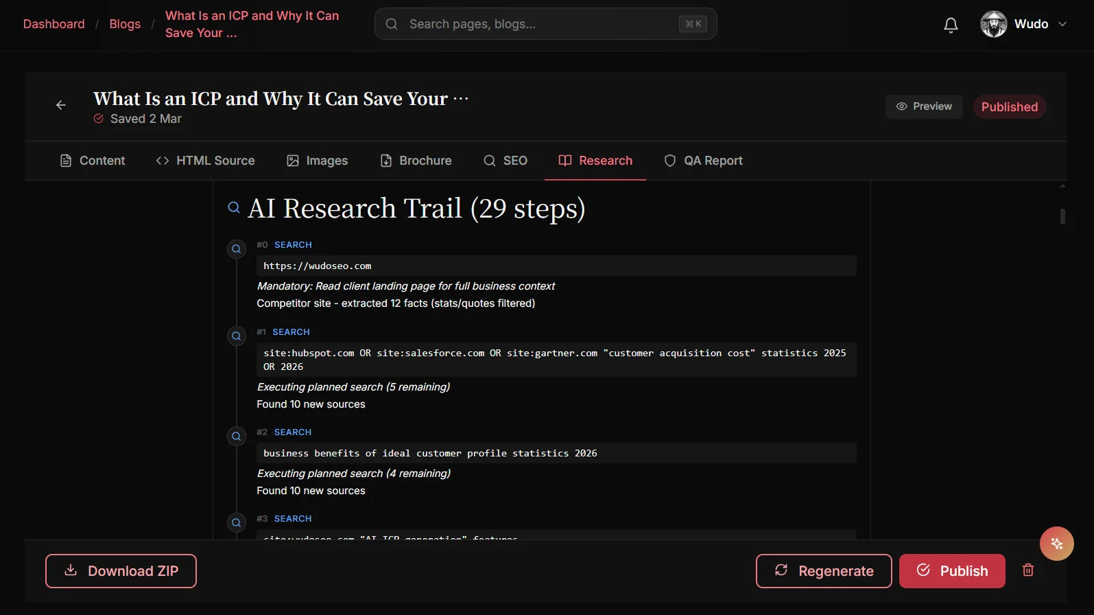Click the Wudo profile avatar
This screenshot has height=615, width=1094.
click(993, 24)
